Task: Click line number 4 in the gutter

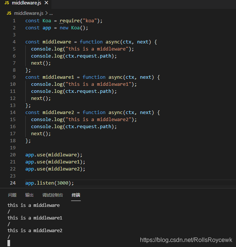Action: [14, 42]
